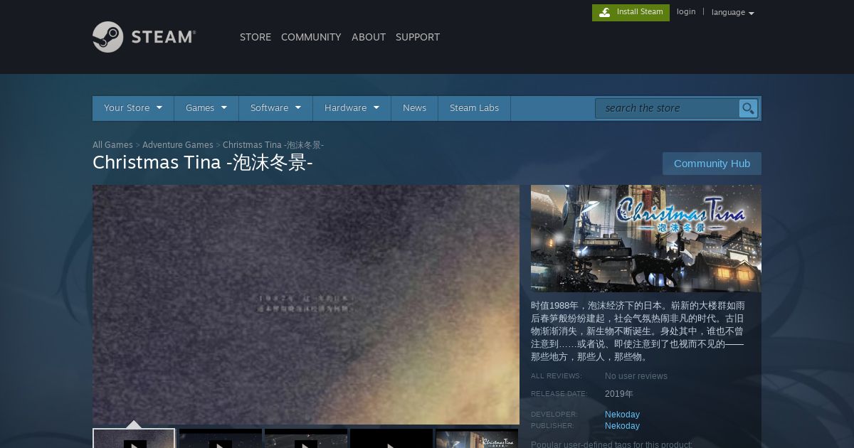
Task: Click the main video player area
Action: pos(306,305)
